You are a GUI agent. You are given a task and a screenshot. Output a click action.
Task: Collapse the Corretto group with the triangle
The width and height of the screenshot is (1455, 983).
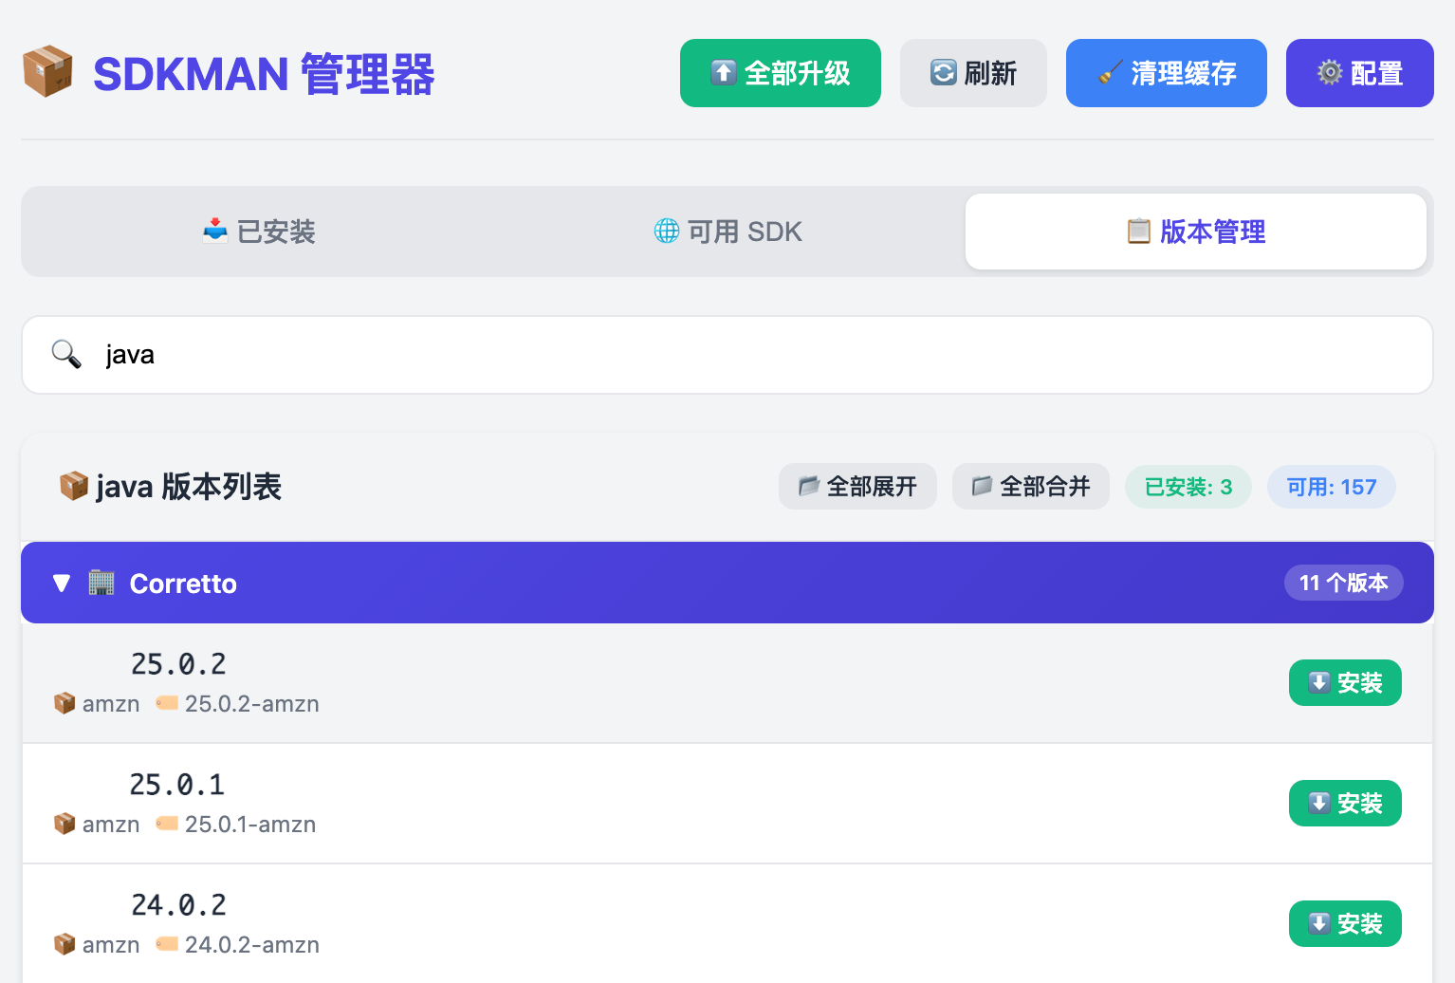pos(62,583)
